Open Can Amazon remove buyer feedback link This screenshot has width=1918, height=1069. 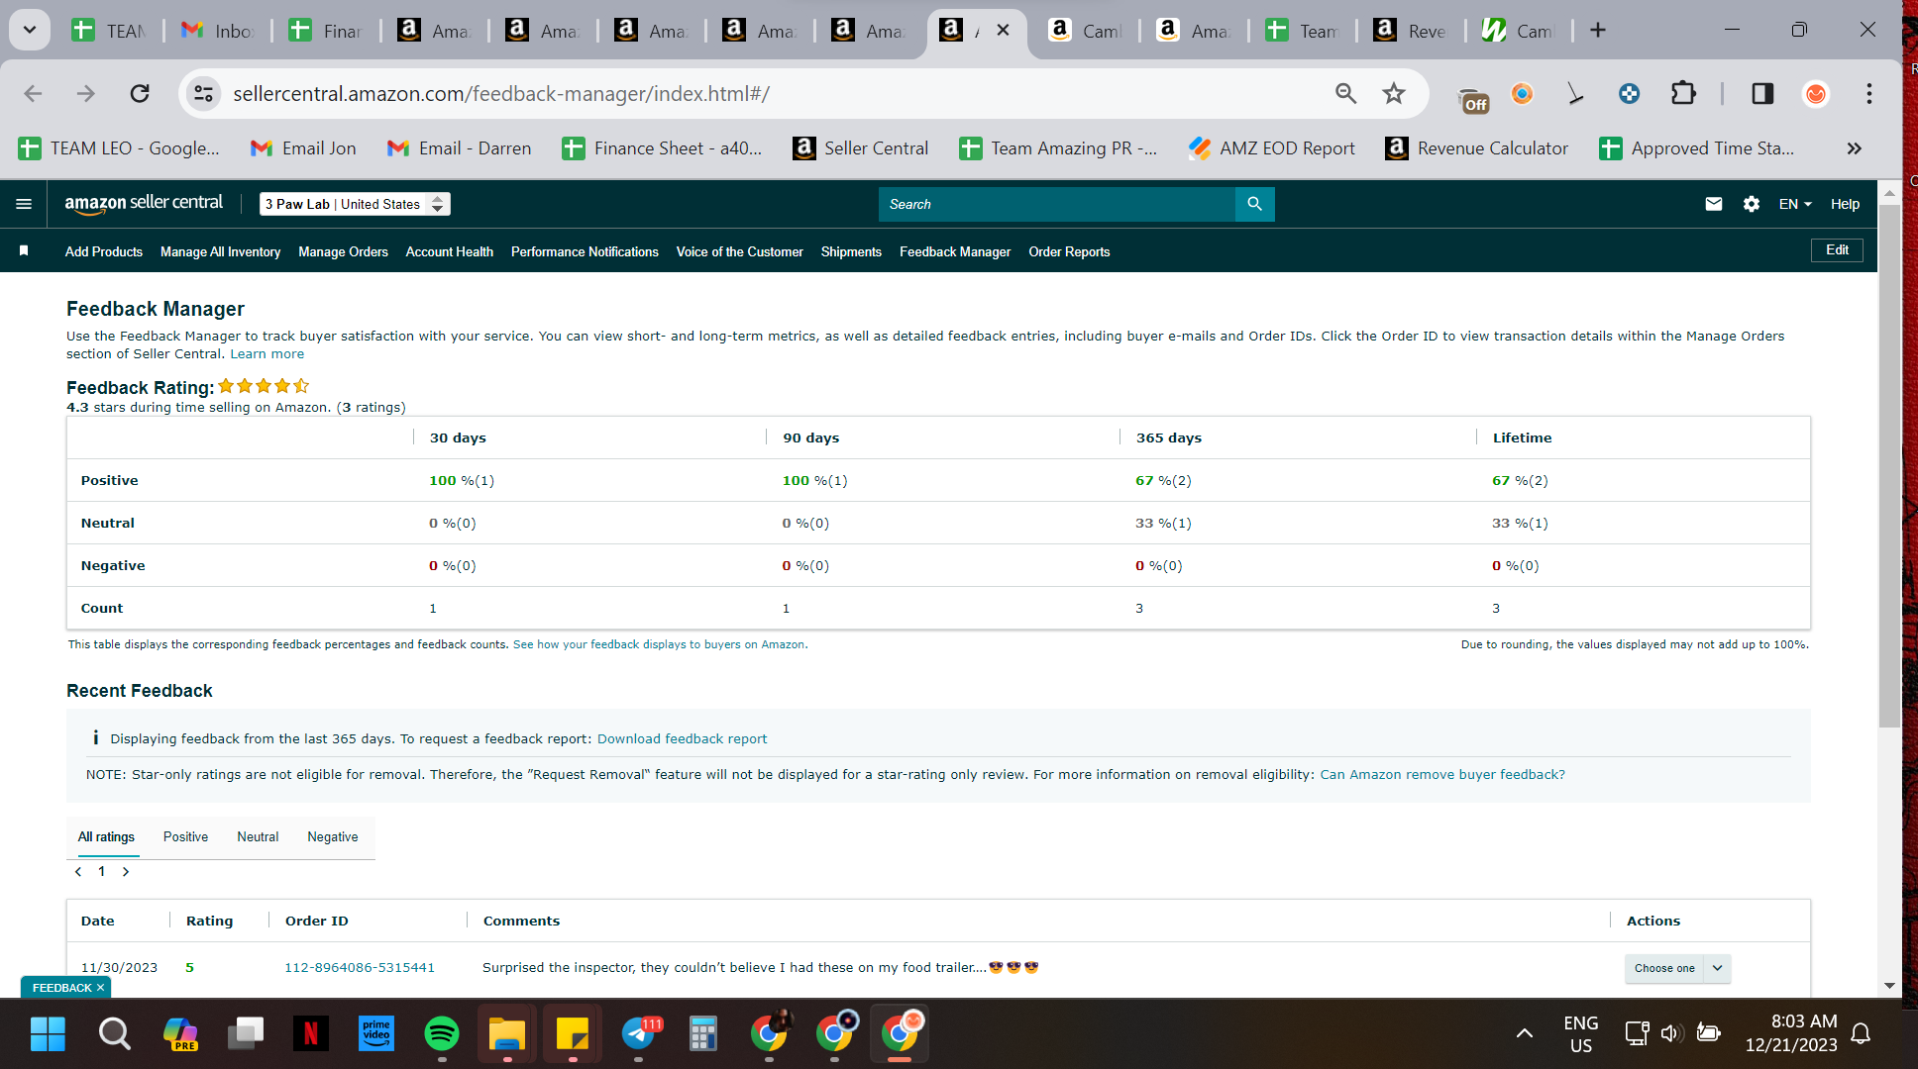click(x=1442, y=775)
